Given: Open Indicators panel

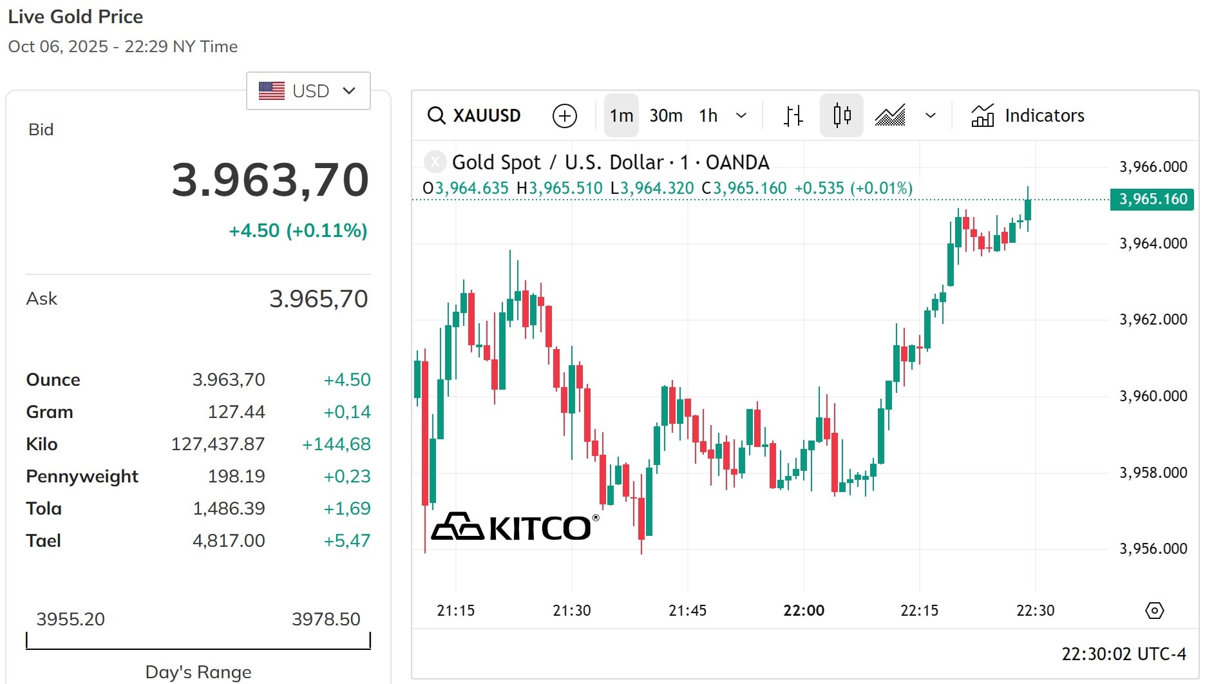Looking at the screenshot, I should (x=1028, y=116).
